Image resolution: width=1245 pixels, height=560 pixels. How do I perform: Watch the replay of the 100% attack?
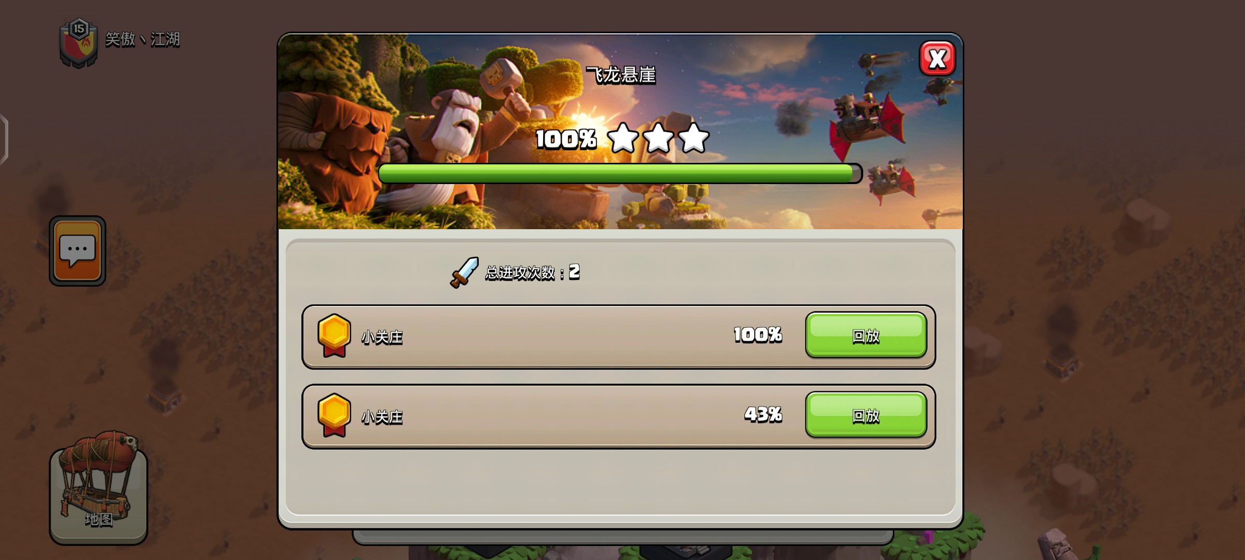coord(866,335)
